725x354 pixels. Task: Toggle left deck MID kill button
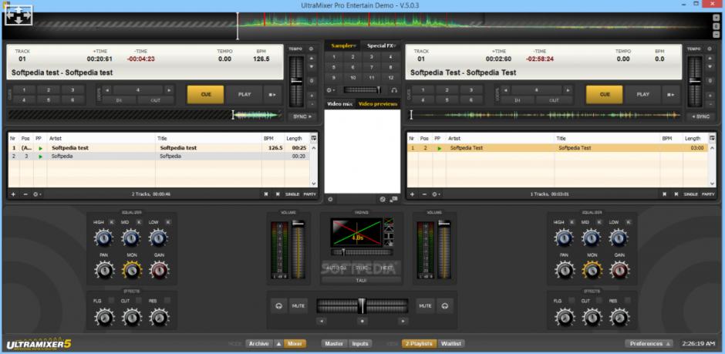(139, 222)
